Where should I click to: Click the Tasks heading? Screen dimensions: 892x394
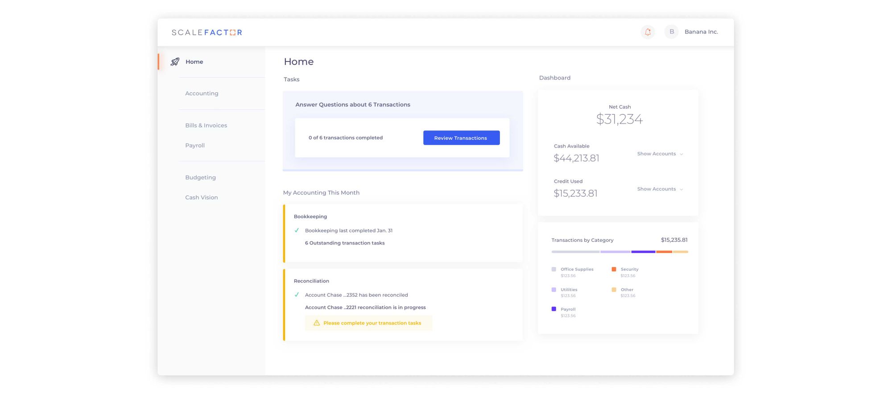point(292,80)
